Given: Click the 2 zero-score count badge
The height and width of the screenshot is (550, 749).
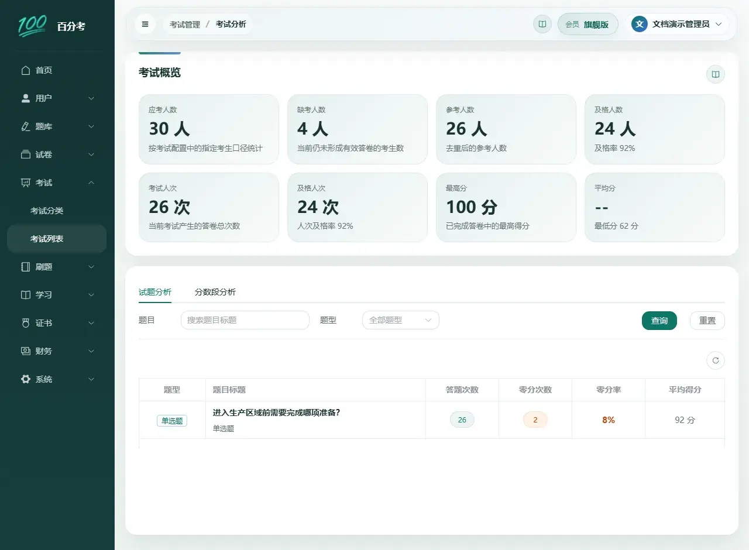Looking at the screenshot, I should coord(535,420).
